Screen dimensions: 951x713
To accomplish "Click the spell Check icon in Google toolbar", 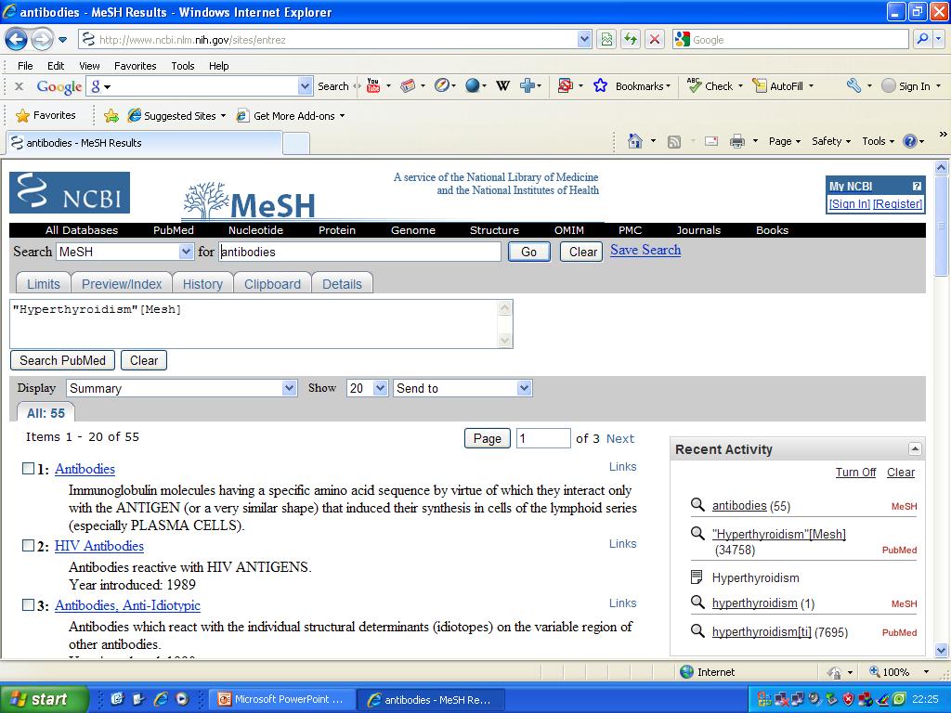I will point(694,86).
